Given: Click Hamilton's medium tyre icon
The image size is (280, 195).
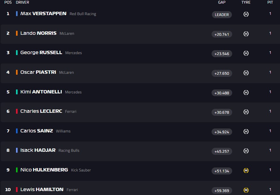Looking at the screenshot, I should (246, 190).
